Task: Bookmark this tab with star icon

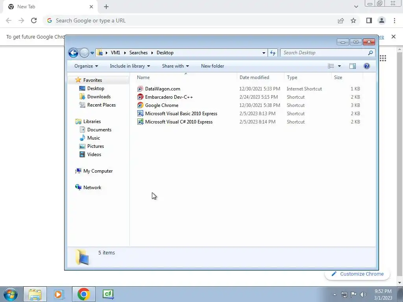Action: [x=353, y=20]
